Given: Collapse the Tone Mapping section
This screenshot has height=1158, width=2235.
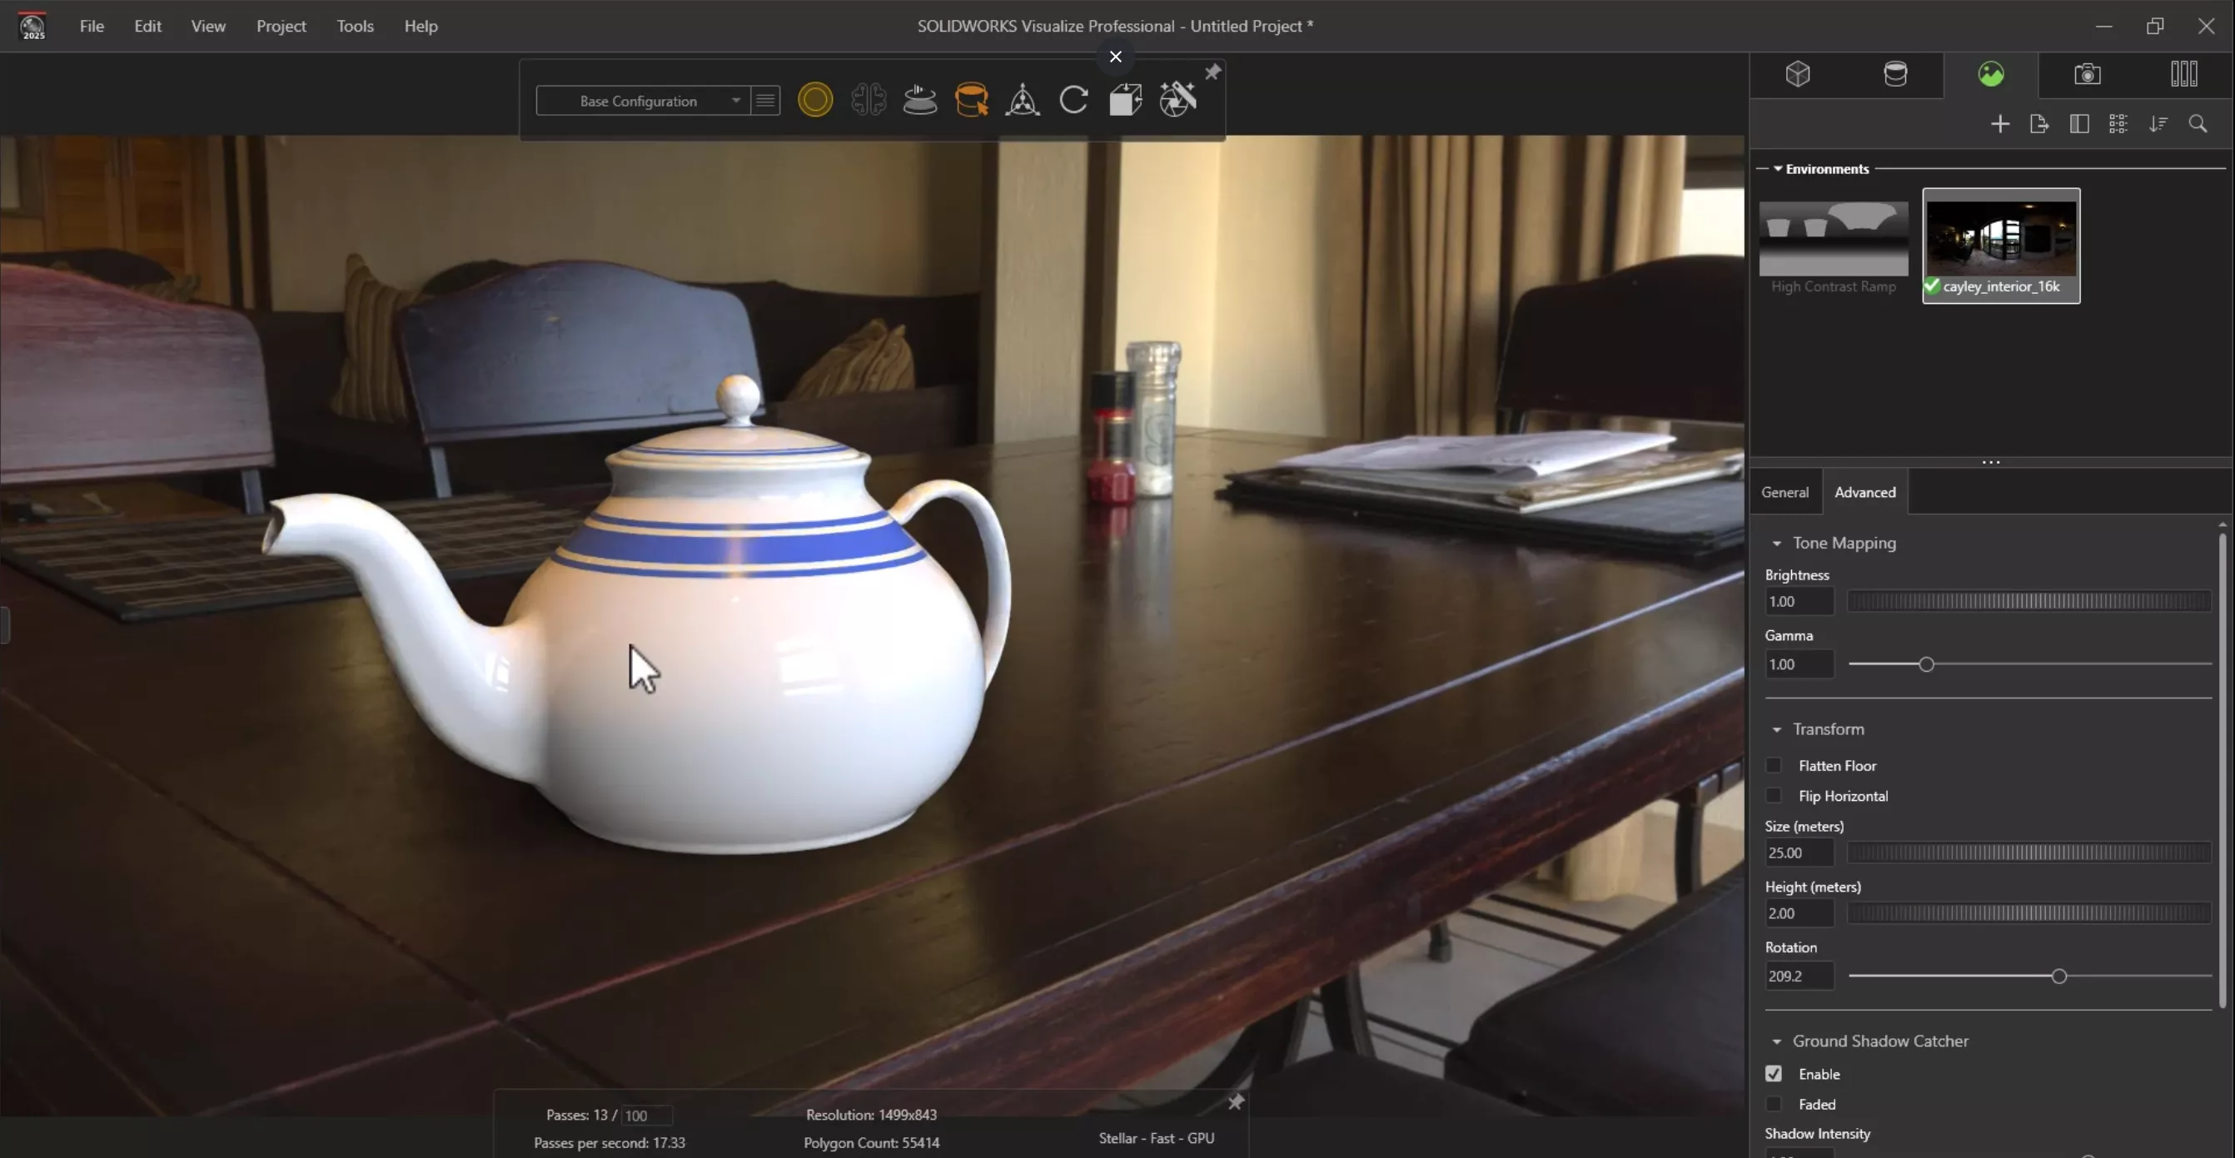Looking at the screenshot, I should [1776, 543].
